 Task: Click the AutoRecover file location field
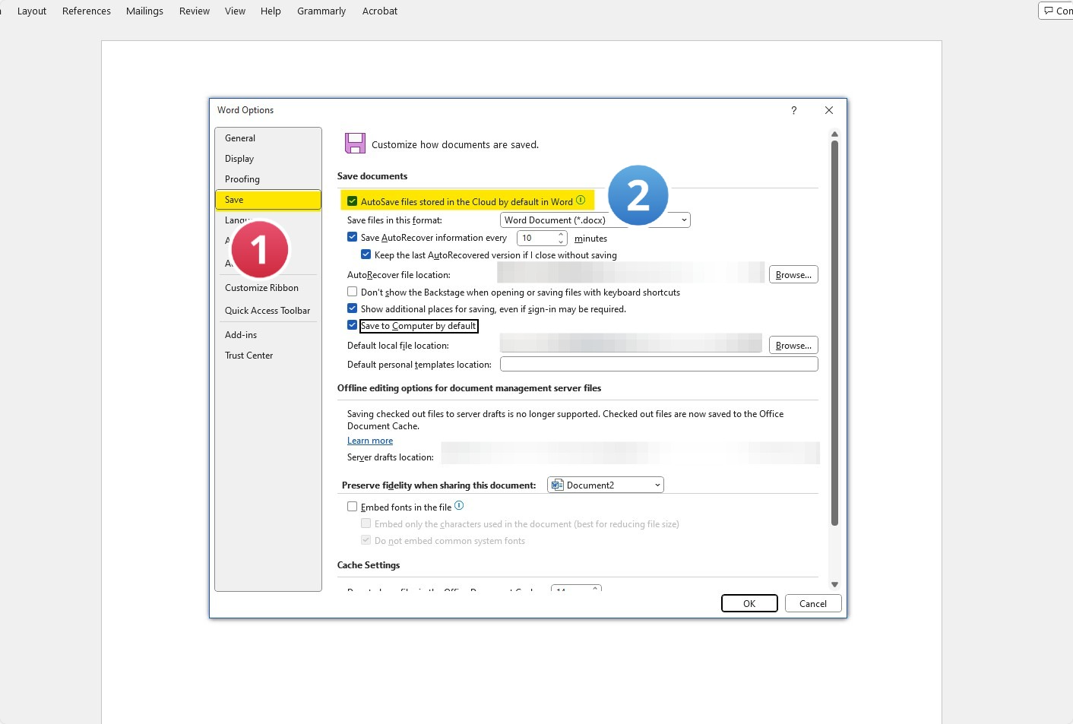[x=631, y=273]
